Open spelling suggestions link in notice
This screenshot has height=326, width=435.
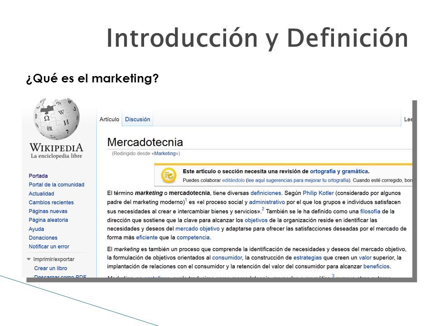(298, 180)
